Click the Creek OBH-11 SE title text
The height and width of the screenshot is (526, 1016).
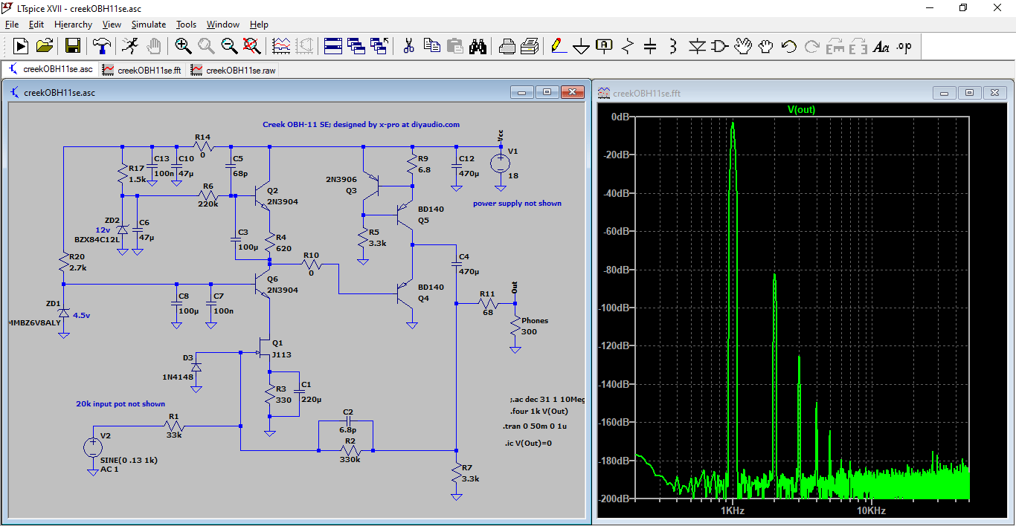(361, 125)
